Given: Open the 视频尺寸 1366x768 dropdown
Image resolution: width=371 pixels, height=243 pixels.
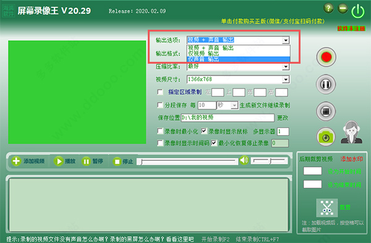Looking at the screenshot, I should [x=286, y=80].
